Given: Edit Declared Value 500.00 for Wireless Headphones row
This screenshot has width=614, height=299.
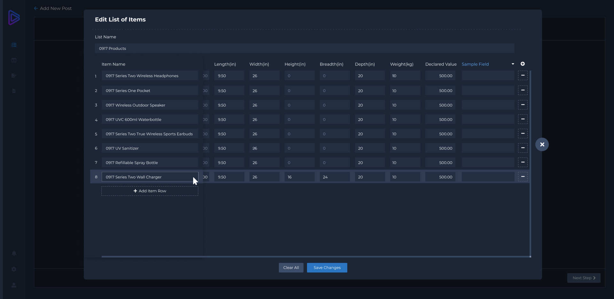Looking at the screenshot, I should 440,76.
